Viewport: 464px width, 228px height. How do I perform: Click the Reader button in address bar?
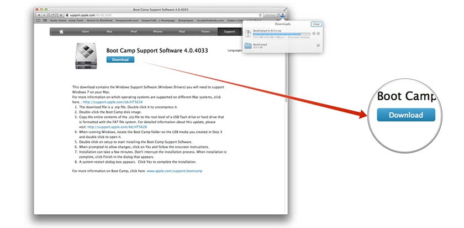coord(270,15)
